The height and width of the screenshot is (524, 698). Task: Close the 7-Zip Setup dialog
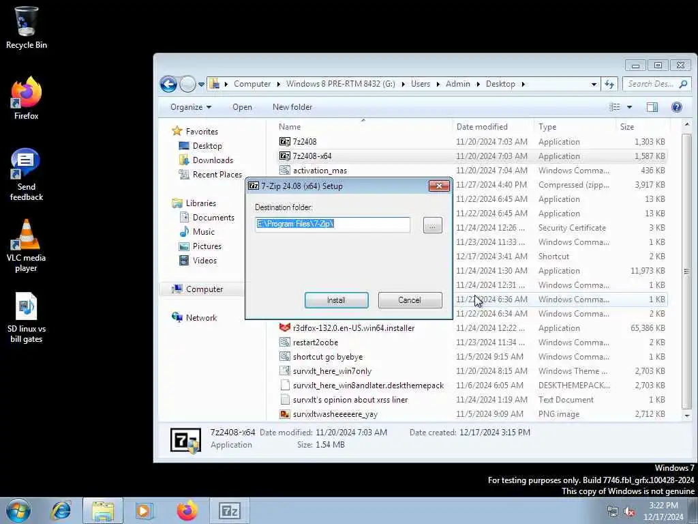(x=439, y=186)
